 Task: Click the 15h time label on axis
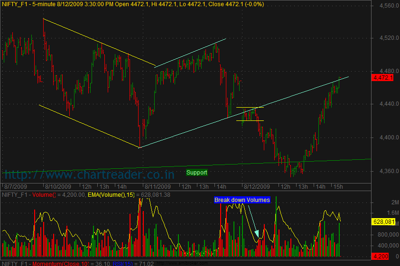click(x=337, y=186)
